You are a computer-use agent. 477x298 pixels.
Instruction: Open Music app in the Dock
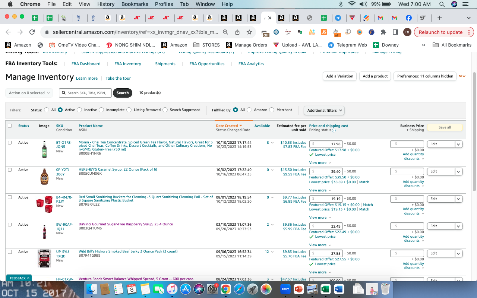[x=172, y=289]
